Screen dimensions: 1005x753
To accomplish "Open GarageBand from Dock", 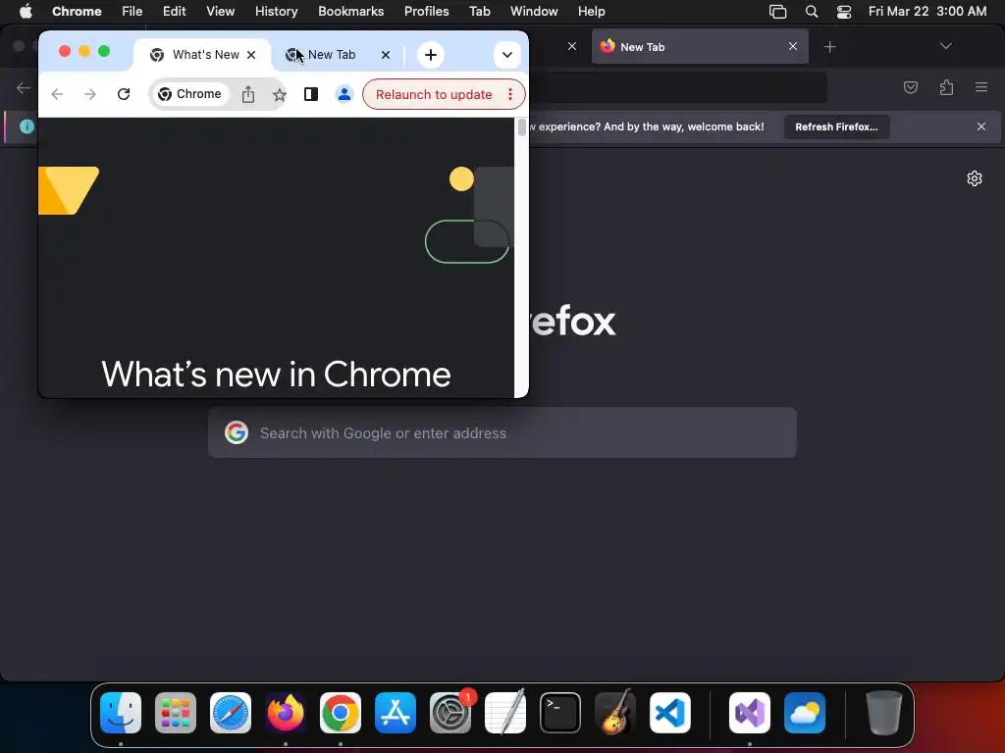I will pos(615,713).
